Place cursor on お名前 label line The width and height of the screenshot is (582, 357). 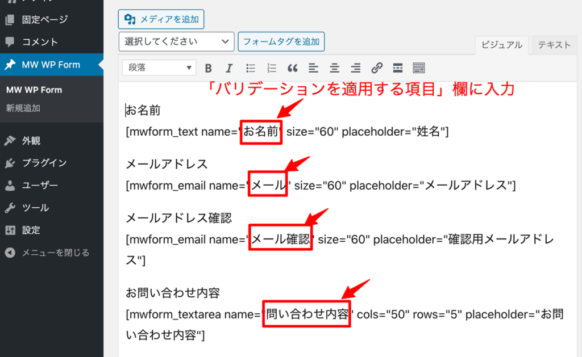click(143, 110)
